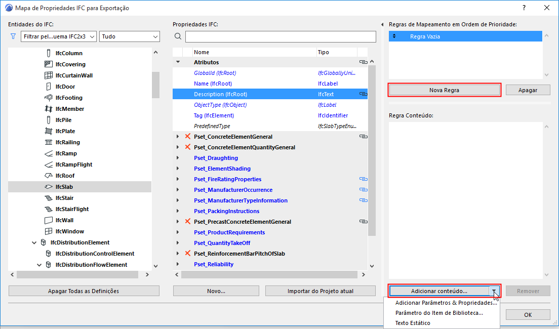Screen dimensions: 559x329
Task: Collapse IfcDistributionFlowElement tree node
Action: pyautogui.click(x=39, y=265)
